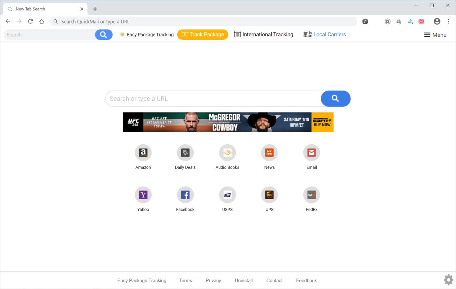Close the New Tab Search tab
Viewport: 456px width, 289px height.
coord(82,9)
